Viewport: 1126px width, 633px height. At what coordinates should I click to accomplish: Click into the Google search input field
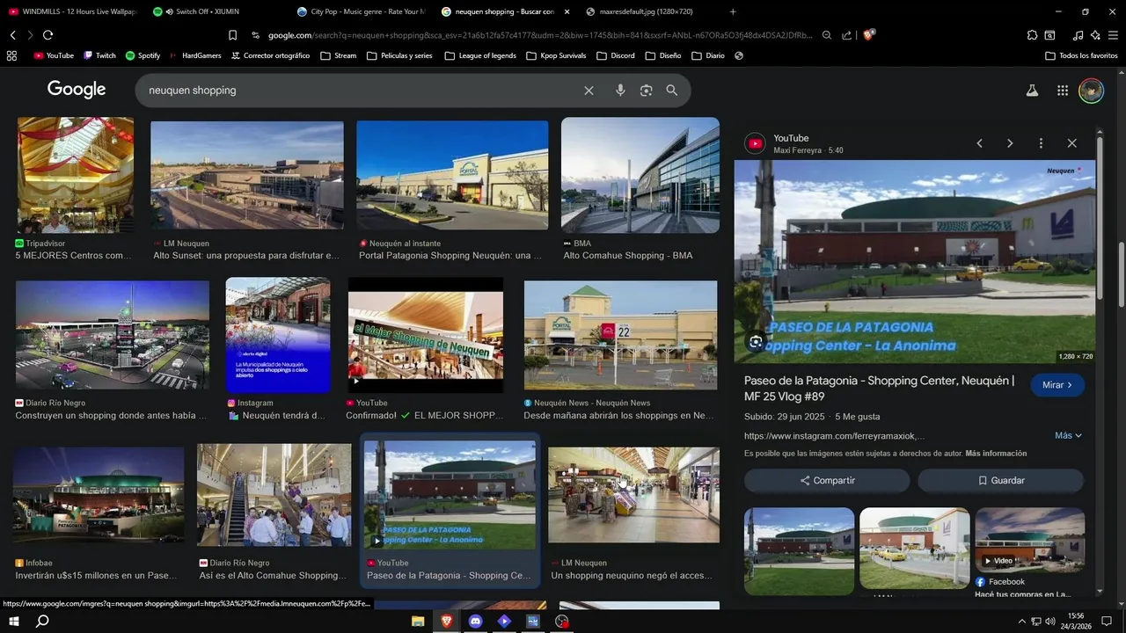(x=361, y=91)
